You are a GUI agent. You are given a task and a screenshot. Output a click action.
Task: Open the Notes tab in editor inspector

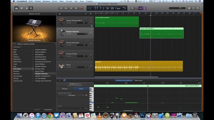[x=81, y=89]
